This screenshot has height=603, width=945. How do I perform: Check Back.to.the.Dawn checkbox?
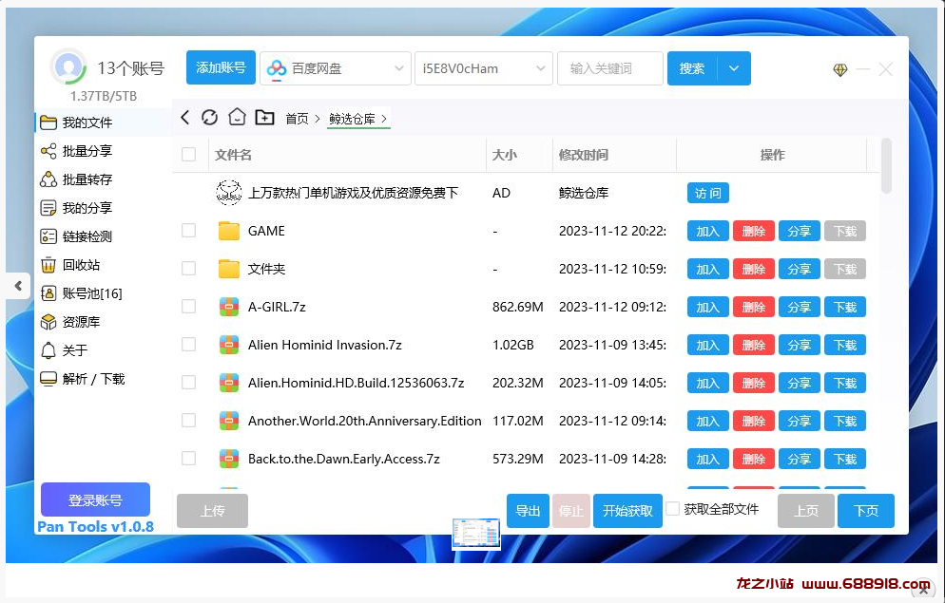pyautogui.click(x=188, y=459)
